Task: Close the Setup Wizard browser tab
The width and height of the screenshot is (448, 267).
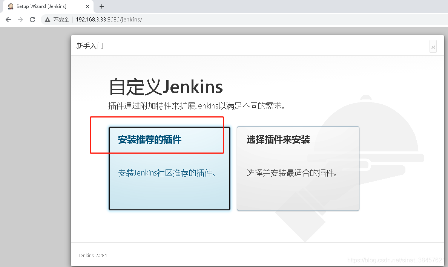Action: [87, 6]
